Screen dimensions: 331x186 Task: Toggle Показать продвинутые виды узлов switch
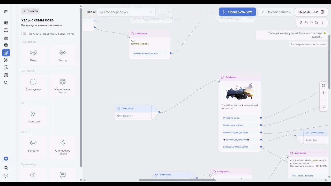(24, 34)
